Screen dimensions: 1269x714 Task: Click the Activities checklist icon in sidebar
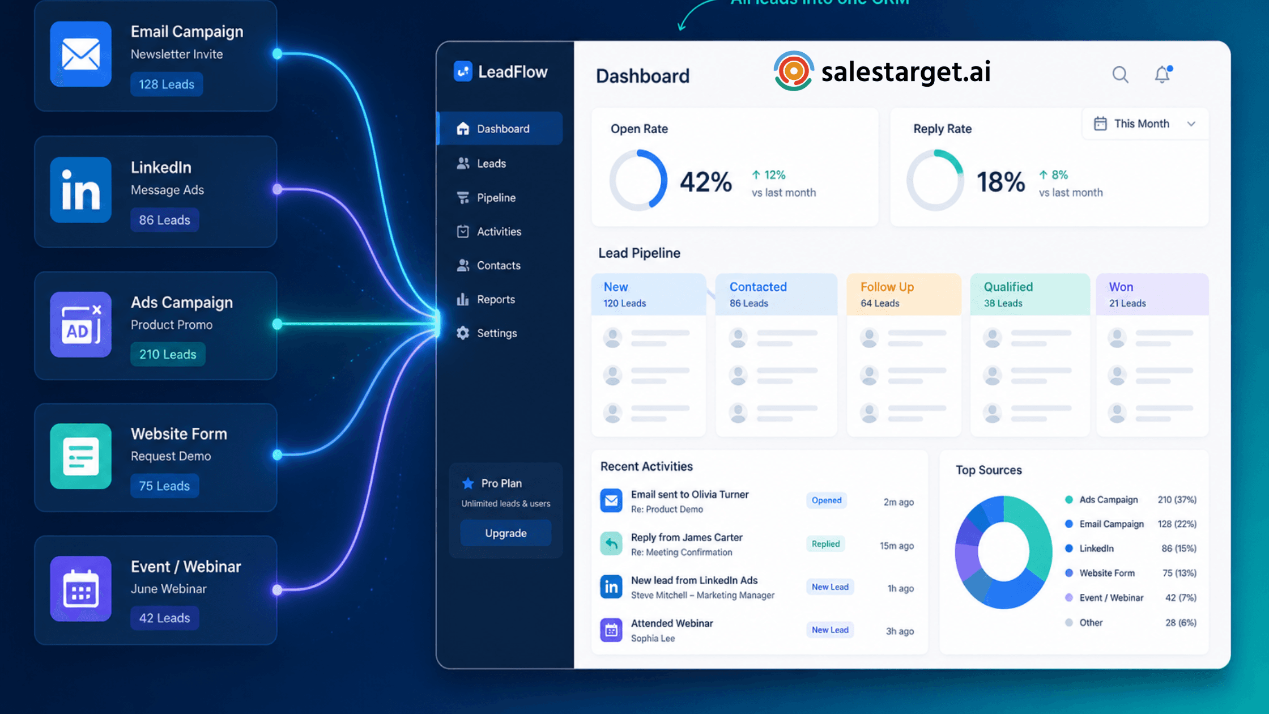click(x=463, y=231)
